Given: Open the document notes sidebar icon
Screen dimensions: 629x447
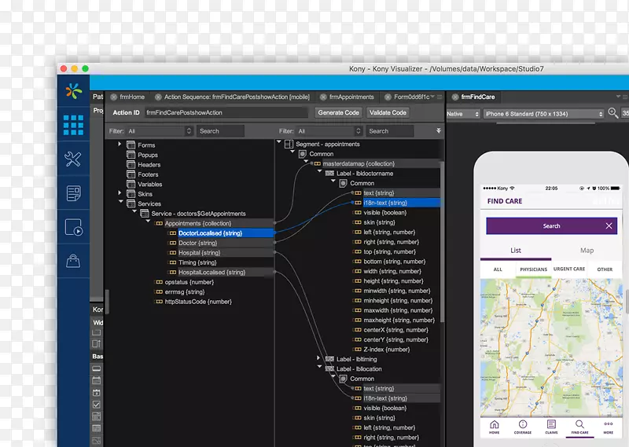Looking at the screenshot, I should pos(73,192).
